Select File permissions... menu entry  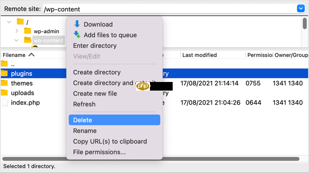click(x=100, y=152)
